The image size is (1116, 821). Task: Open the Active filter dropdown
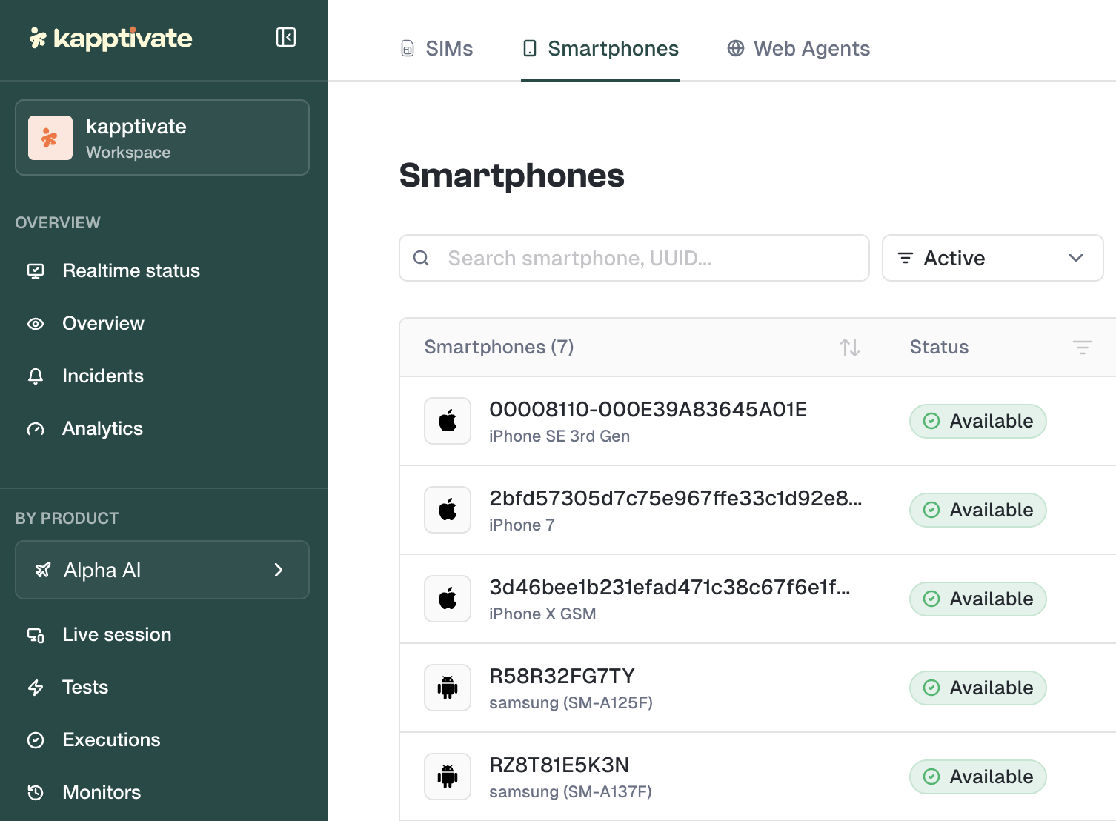click(x=993, y=258)
